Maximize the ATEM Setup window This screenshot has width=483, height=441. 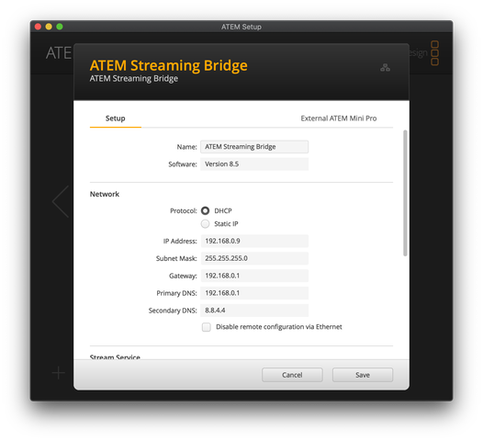[60, 27]
